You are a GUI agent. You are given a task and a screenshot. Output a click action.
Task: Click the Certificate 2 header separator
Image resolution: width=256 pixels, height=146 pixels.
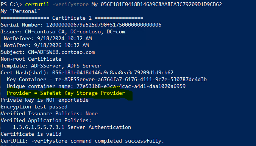[x=72, y=18]
